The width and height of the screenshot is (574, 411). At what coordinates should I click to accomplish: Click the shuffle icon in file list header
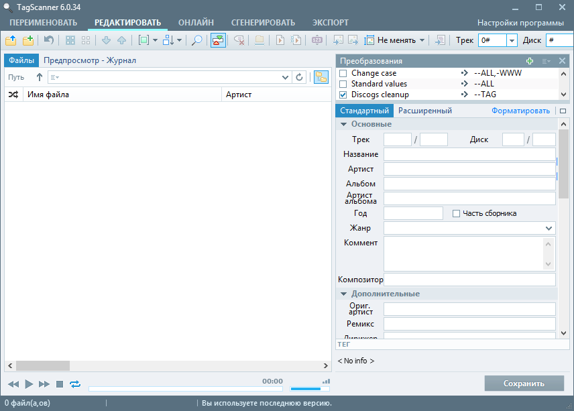click(x=13, y=95)
